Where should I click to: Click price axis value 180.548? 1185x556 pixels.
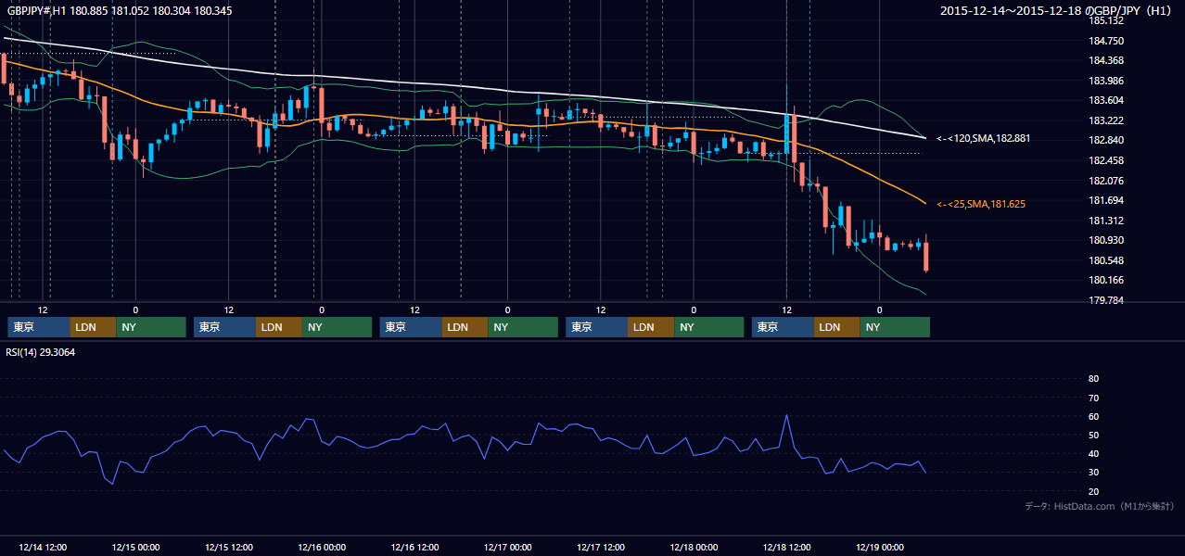1105,260
